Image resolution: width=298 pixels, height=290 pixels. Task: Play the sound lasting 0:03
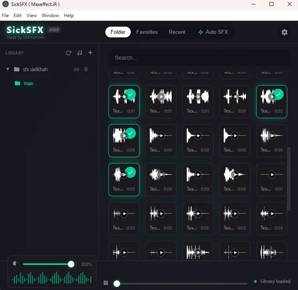click(x=124, y=214)
